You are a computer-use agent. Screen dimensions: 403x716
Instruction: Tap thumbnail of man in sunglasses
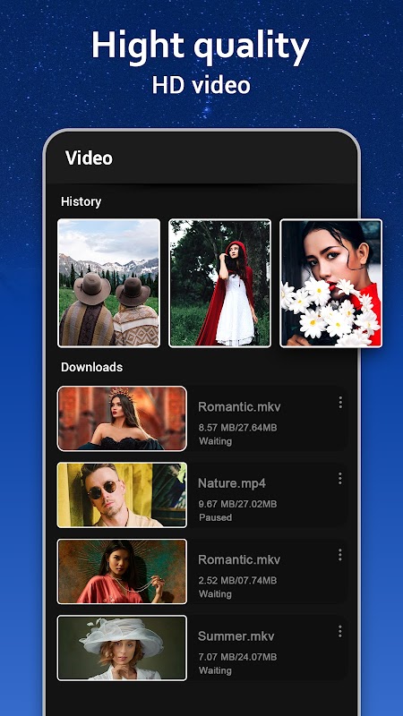pyautogui.click(x=122, y=495)
